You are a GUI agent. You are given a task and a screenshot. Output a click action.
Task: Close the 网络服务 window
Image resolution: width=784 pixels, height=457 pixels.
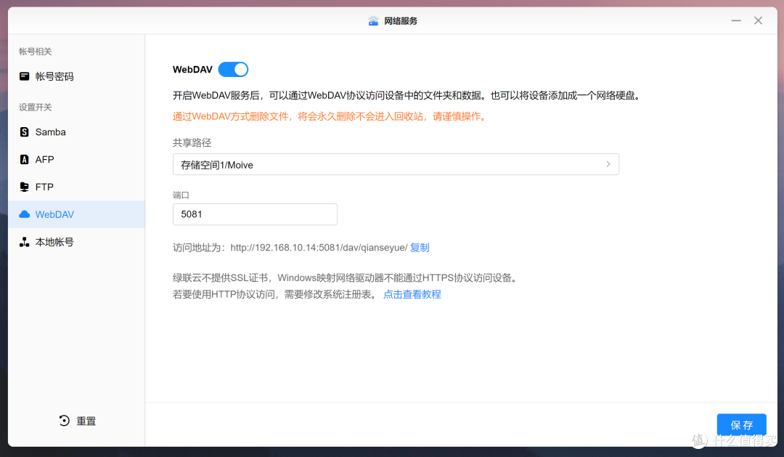[759, 20]
